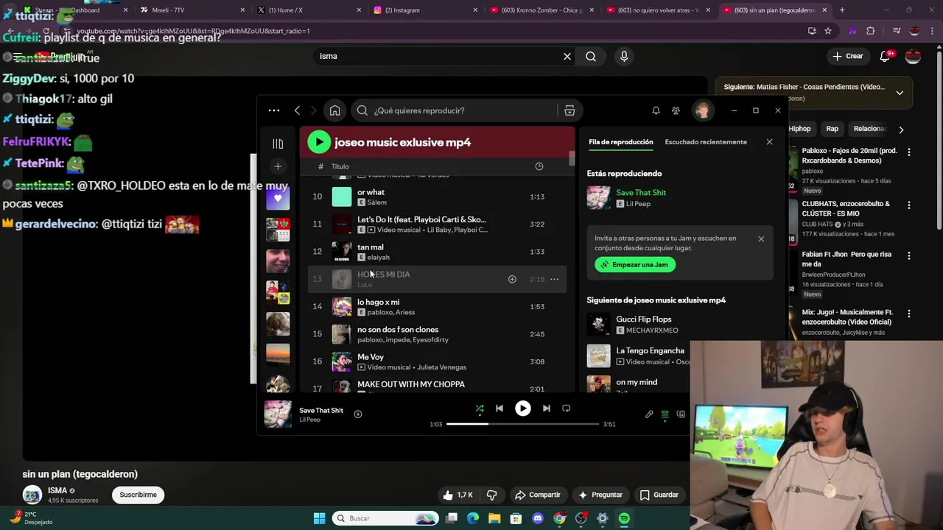This screenshot has height=530, width=943.
Task: Open Lil Peep artist link in queue
Action: tap(638, 204)
